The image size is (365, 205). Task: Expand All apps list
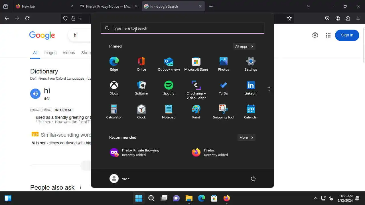tap(244, 46)
